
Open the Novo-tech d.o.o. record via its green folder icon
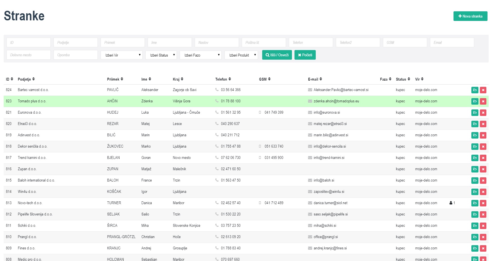475,203
